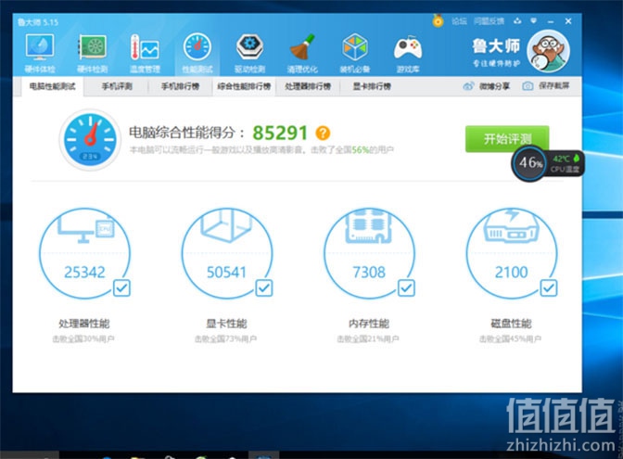Click the gold medal icon in title bar
This screenshot has width=623, height=459.
pos(438,20)
